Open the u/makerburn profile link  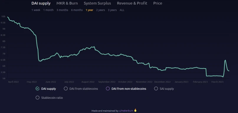126,111
